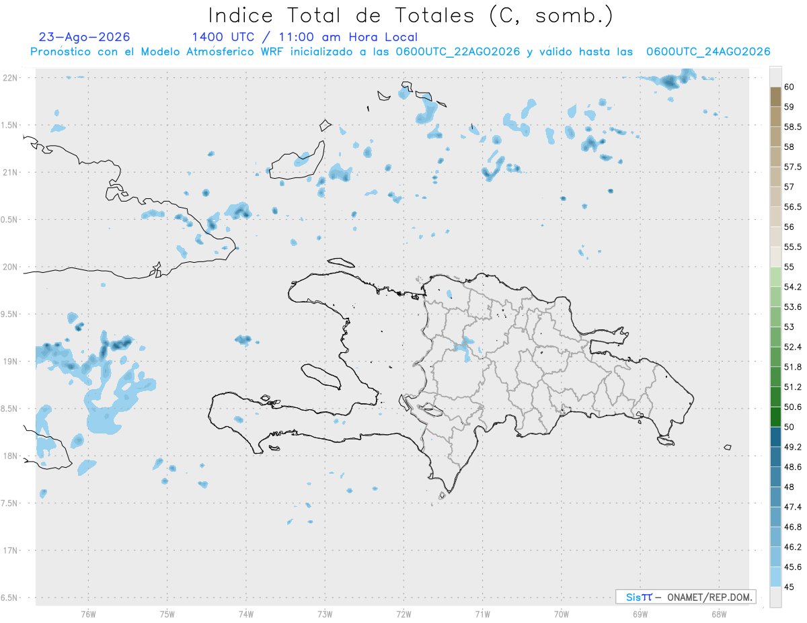Click the time text '1400 UTC / 11:00 am Hora Local'
Image resolution: width=807 pixels, height=623 pixels.
304,37
